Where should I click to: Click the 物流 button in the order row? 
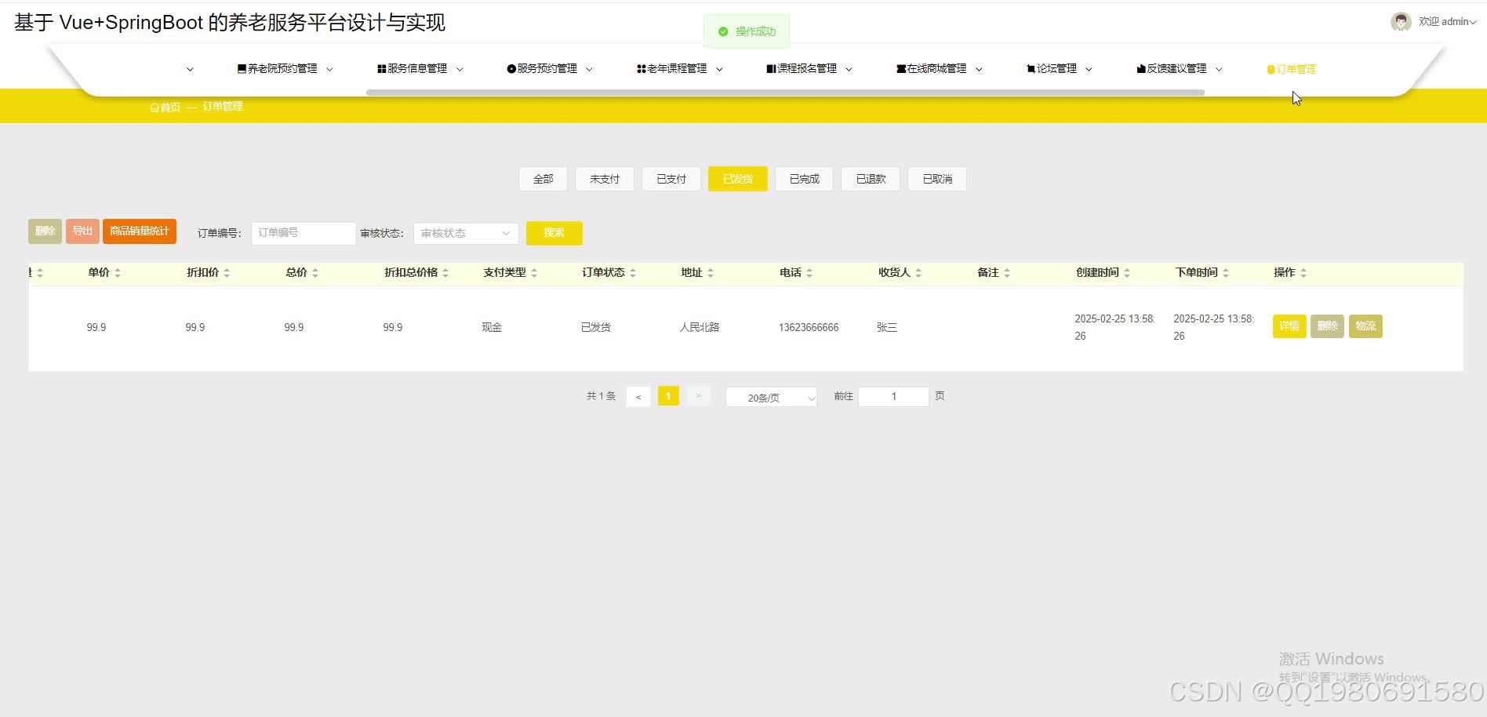tap(1365, 326)
